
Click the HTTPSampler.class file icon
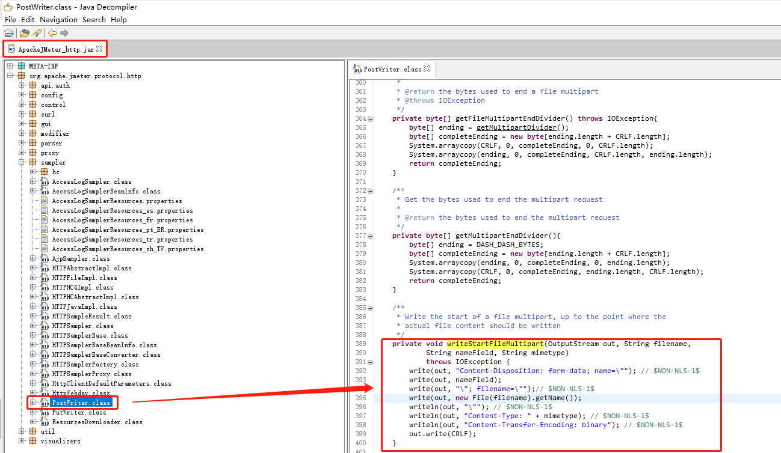point(44,326)
